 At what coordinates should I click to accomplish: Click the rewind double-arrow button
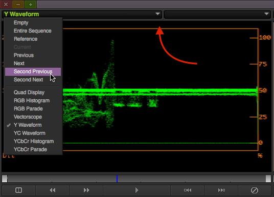click(53, 190)
